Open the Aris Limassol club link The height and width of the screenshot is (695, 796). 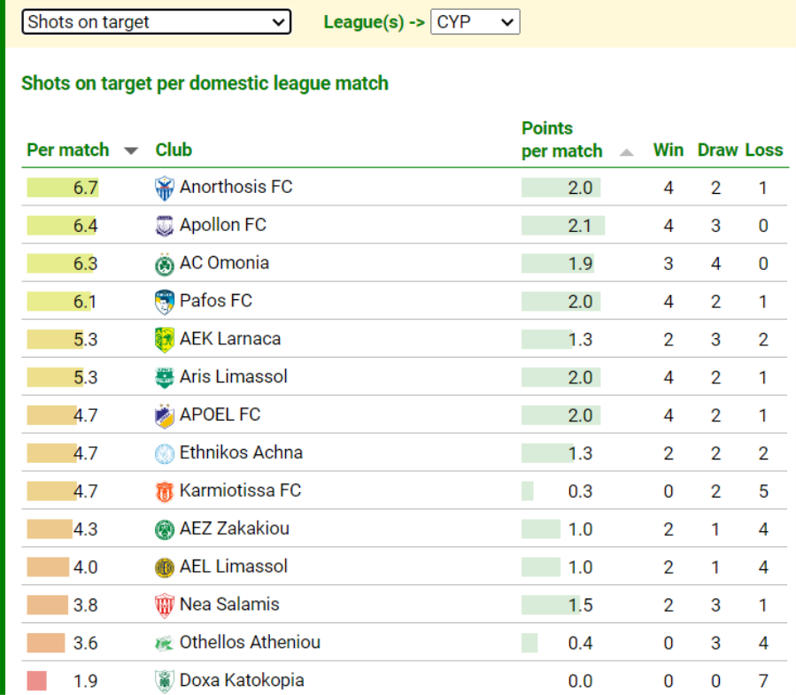tap(234, 376)
